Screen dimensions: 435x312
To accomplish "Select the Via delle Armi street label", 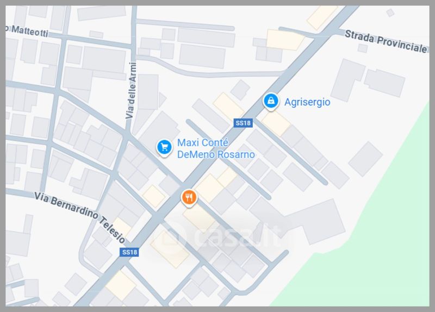I will click(131, 90).
